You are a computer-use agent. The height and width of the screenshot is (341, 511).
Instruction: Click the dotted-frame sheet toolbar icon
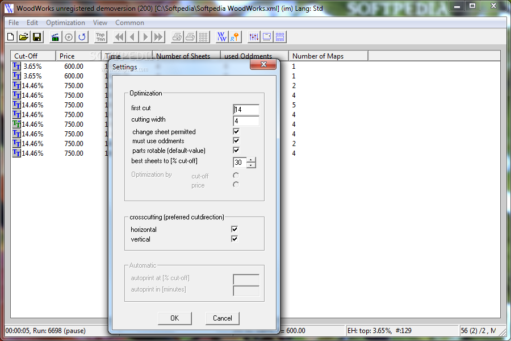pyautogui.click(x=267, y=37)
